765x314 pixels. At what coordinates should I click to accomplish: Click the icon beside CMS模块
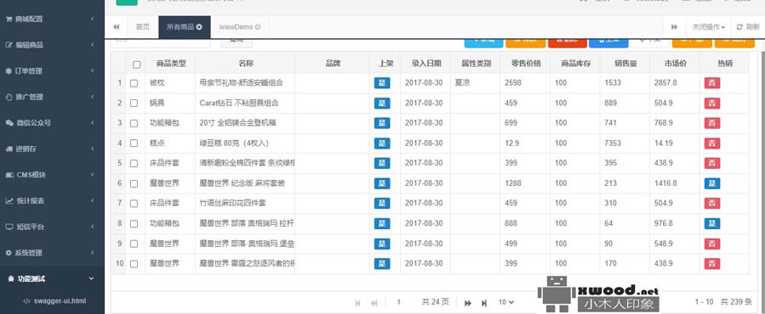point(9,175)
